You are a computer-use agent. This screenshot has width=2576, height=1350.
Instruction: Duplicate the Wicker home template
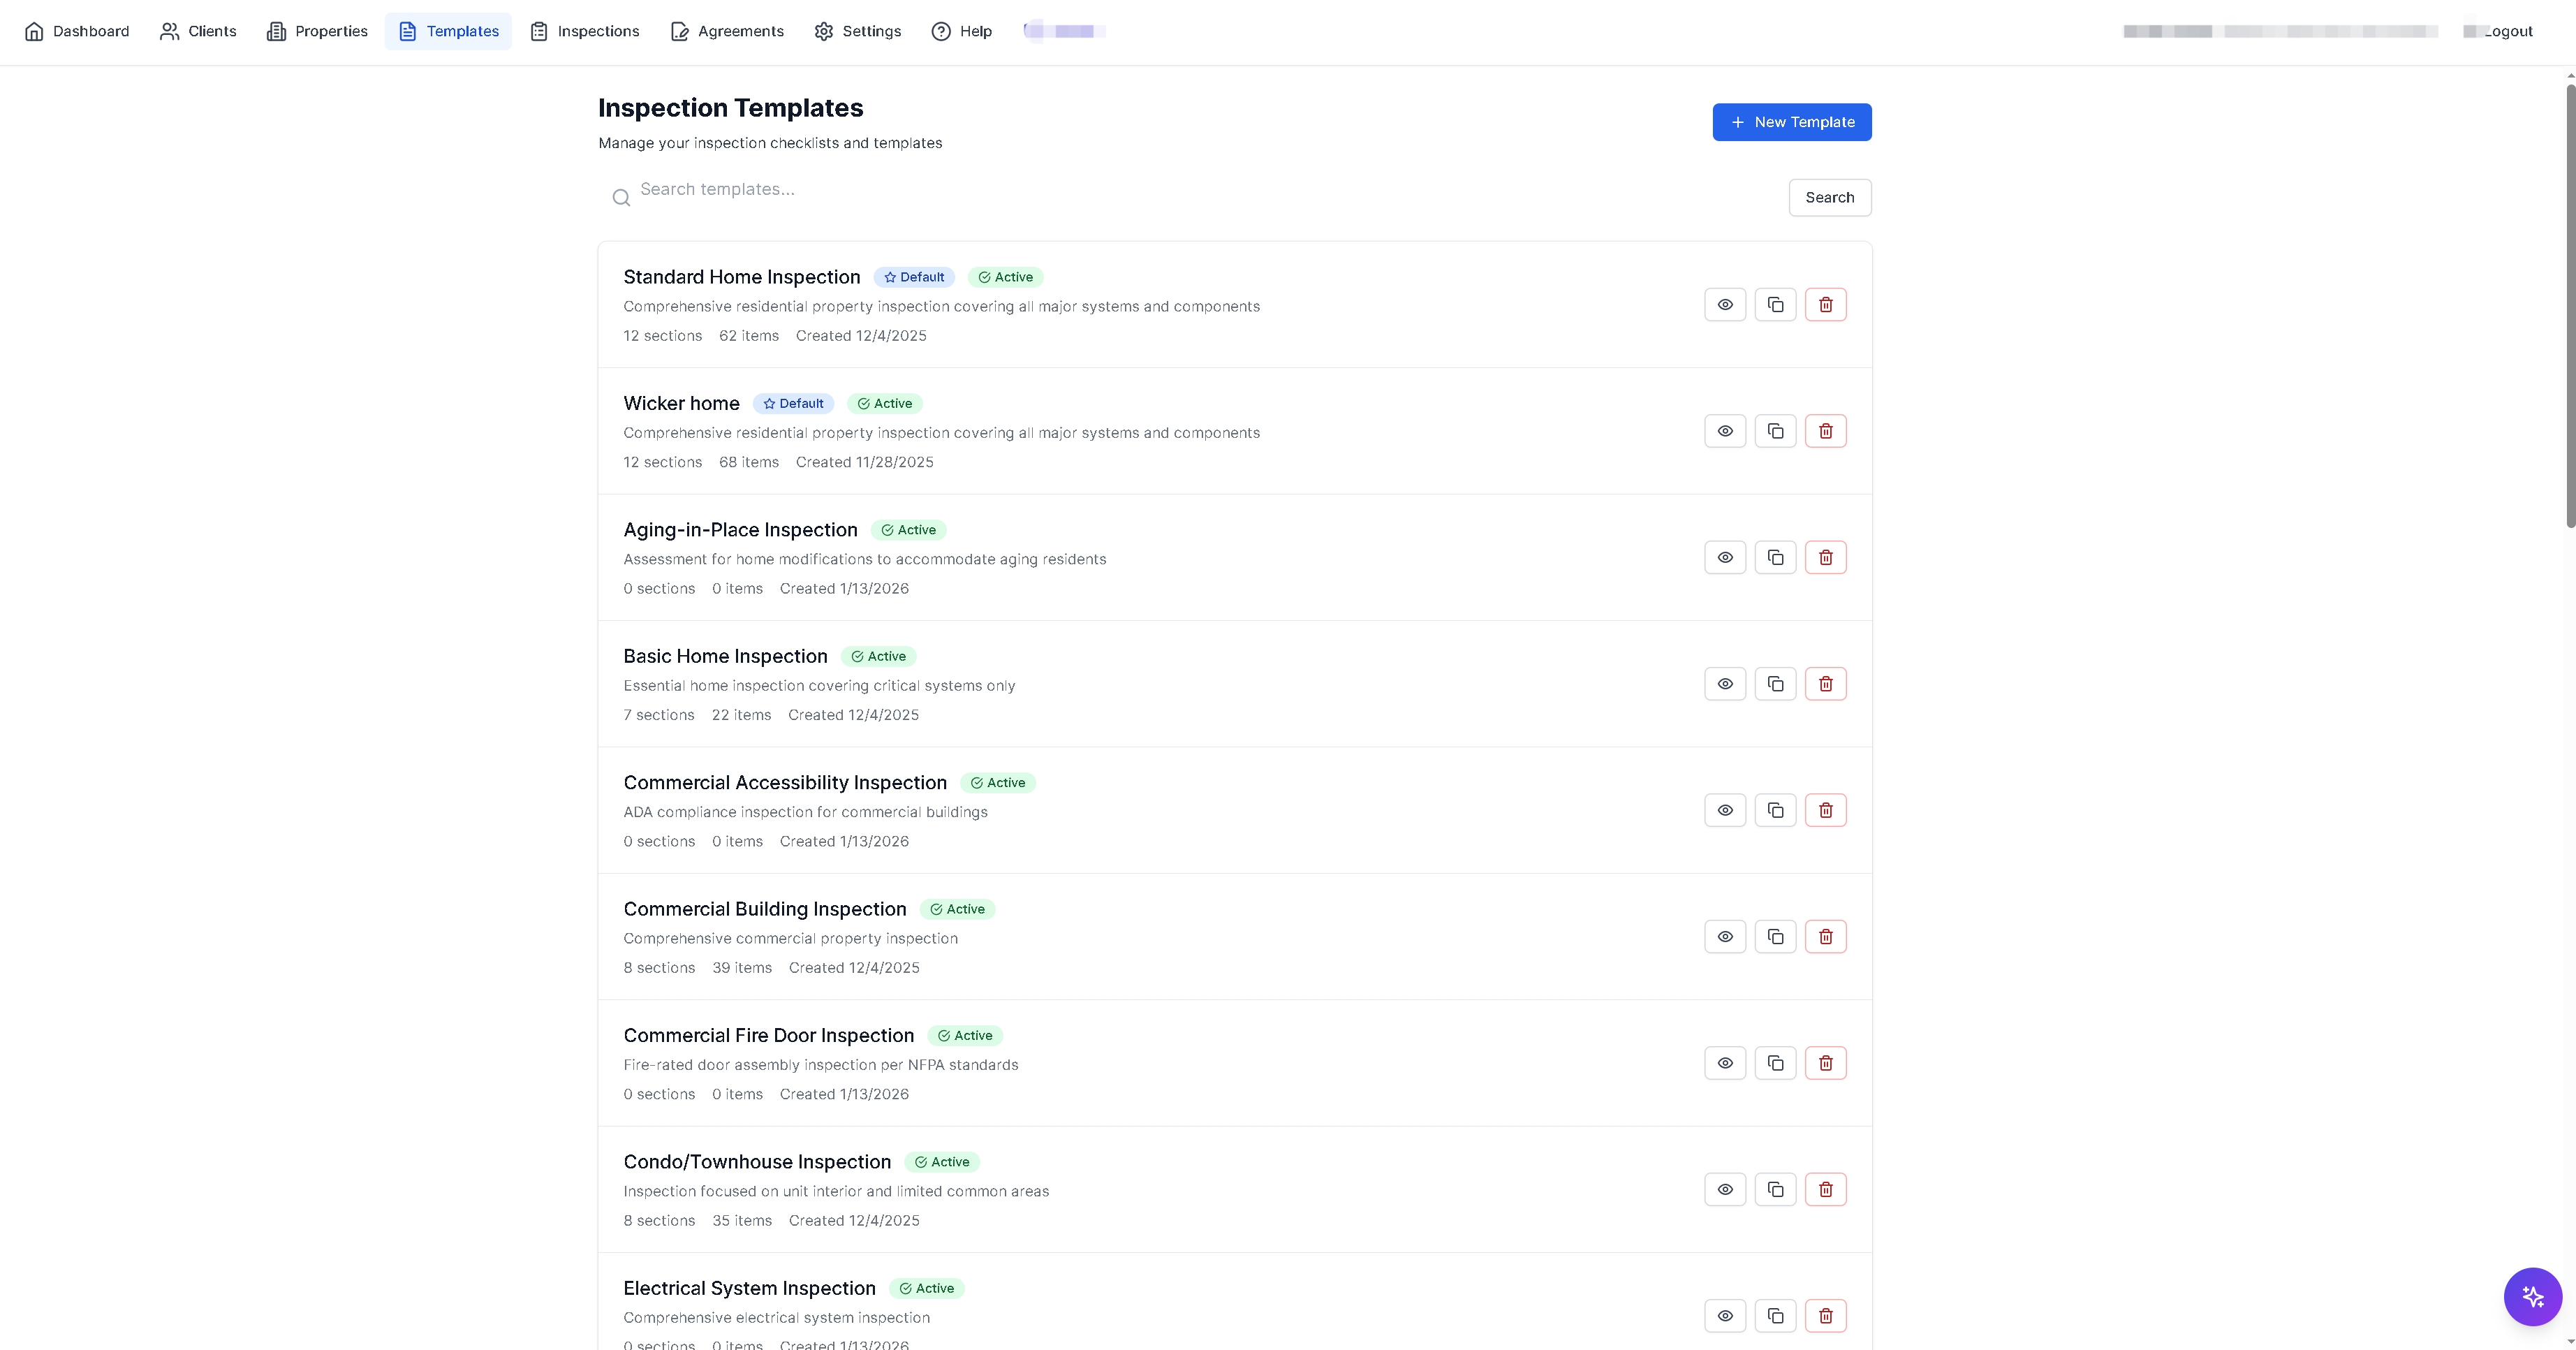1775,431
